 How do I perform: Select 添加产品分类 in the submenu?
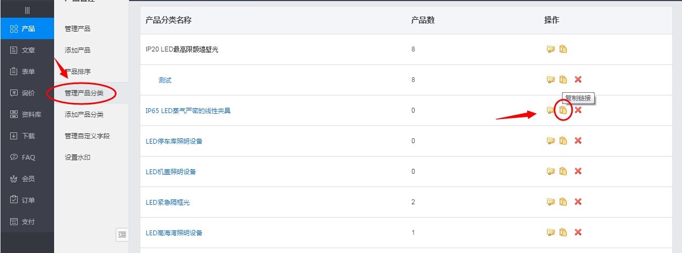pos(84,114)
